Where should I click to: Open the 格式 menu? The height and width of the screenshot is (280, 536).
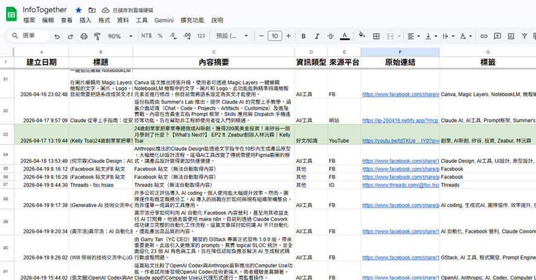pos(104,20)
